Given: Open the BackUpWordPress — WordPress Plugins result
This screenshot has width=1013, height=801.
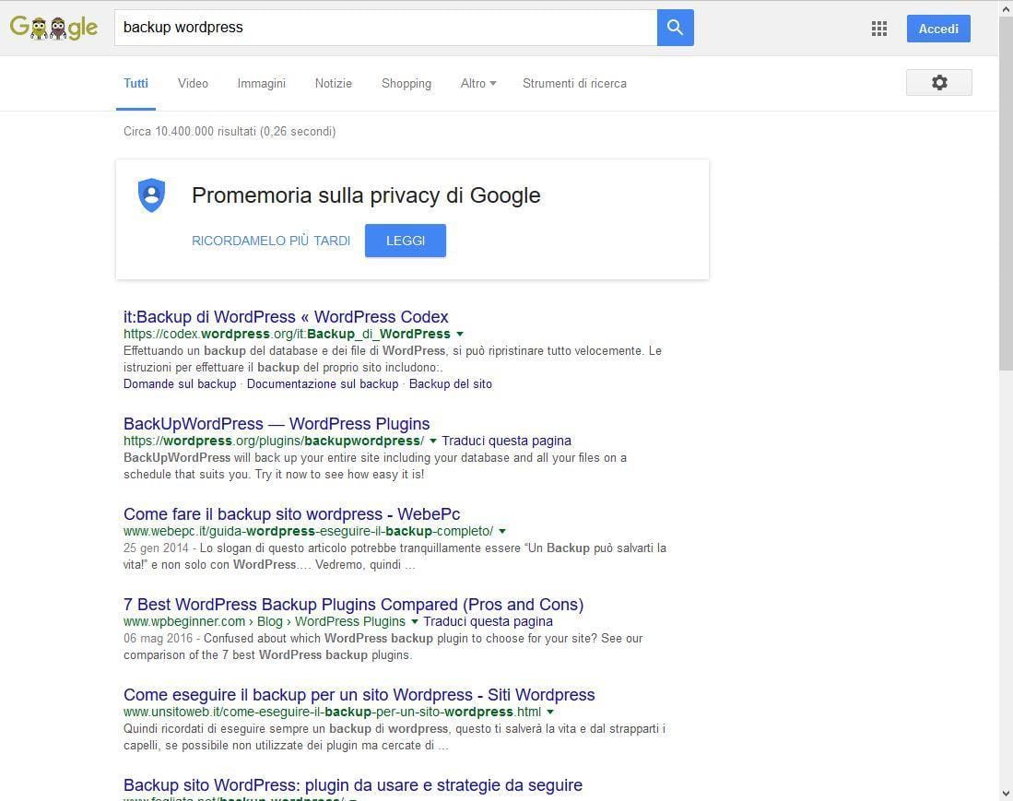Looking at the screenshot, I should [x=277, y=424].
